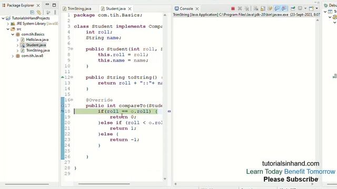Expand the com.tih.Java8 package

click(x=13, y=56)
